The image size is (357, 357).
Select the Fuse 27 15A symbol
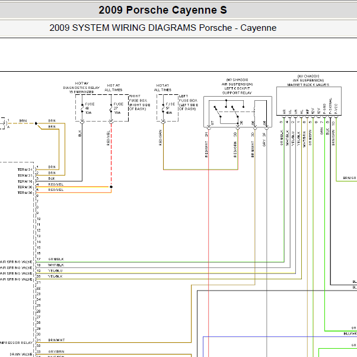111,108
